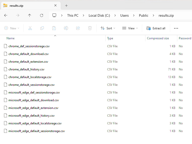This screenshot has height=144, width=192.
Task: Click the Cut scissors icon
Action: (x=30, y=28)
